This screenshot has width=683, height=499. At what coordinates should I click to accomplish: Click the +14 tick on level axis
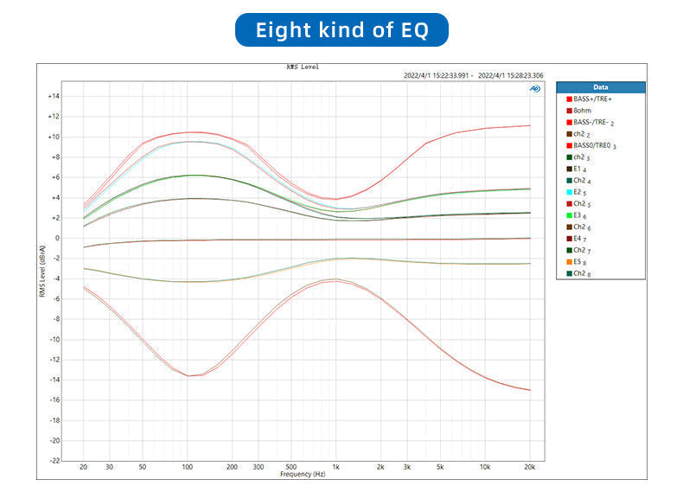click(x=54, y=96)
